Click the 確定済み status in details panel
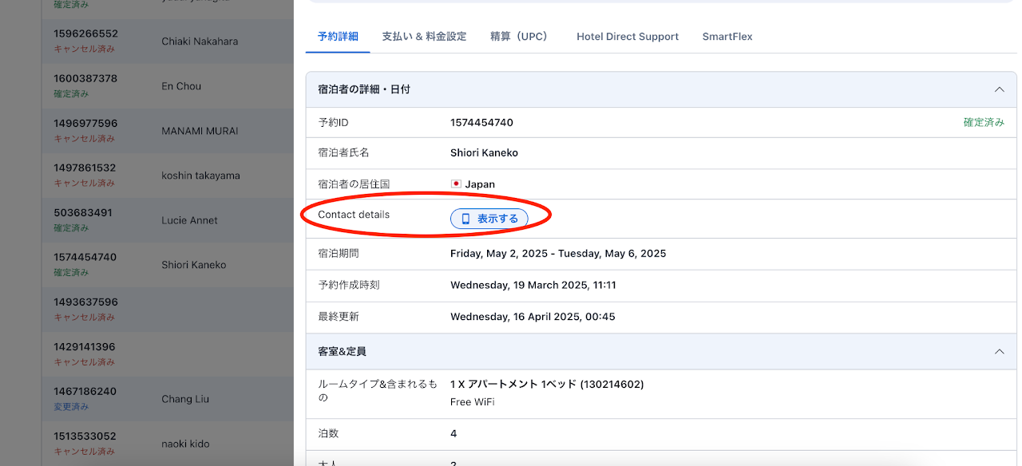 tap(984, 123)
